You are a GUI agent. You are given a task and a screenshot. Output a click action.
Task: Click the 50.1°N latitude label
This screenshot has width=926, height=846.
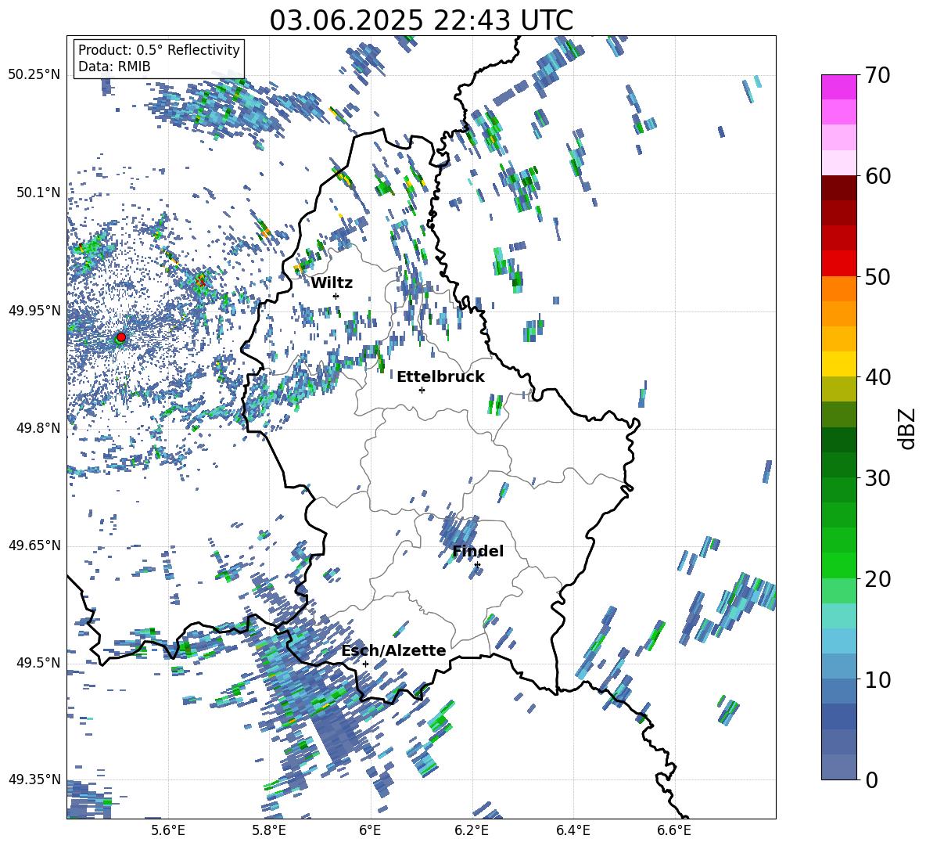click(38, 193)
